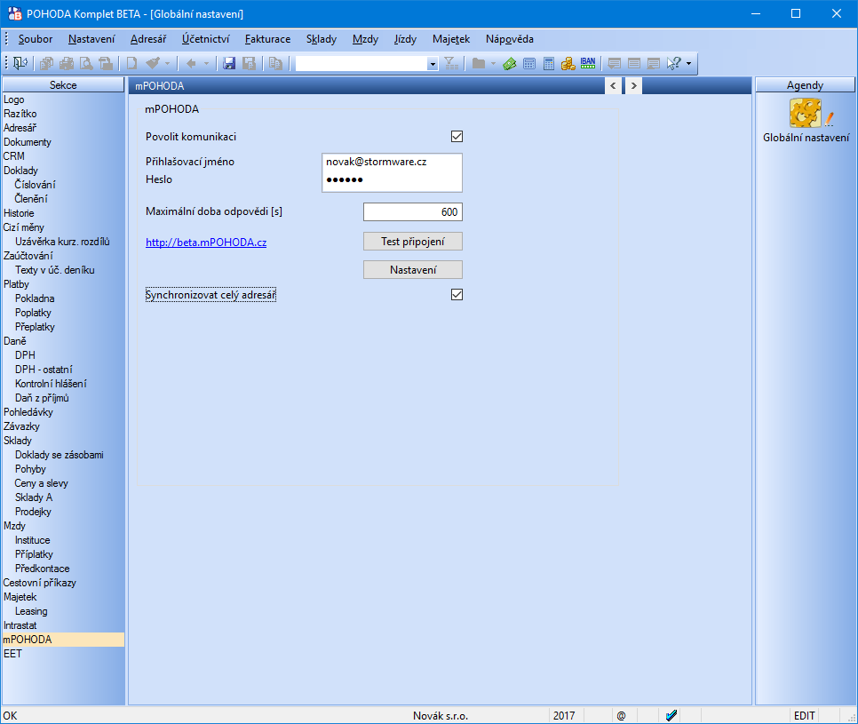Viewport: 858px width, 724px height.
Task: Click the back arrow toolbar icon
Action: tap(191, 63)
